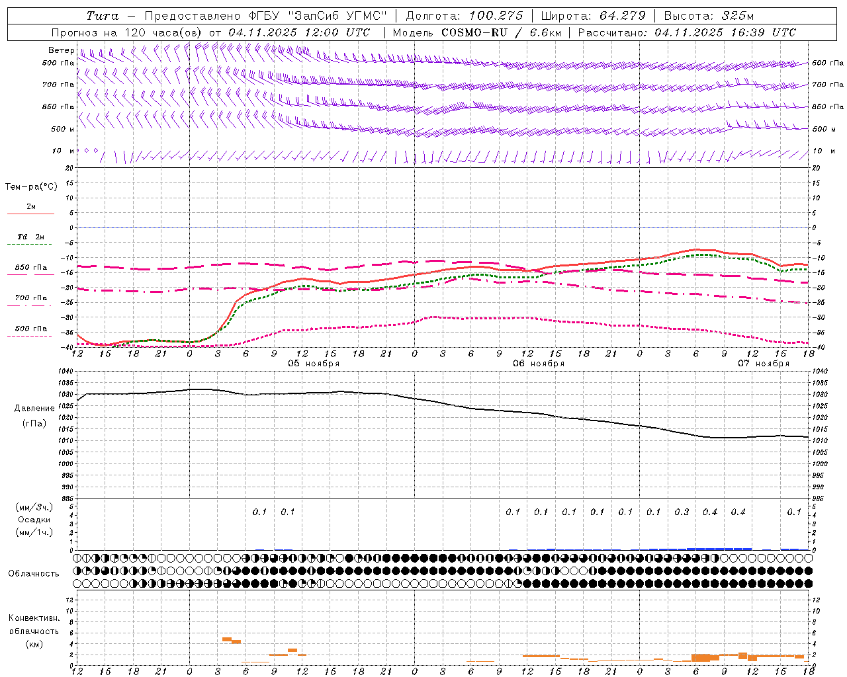Click the "Прогноз на 120 часа(ов)" forecast text

[127, 32]
